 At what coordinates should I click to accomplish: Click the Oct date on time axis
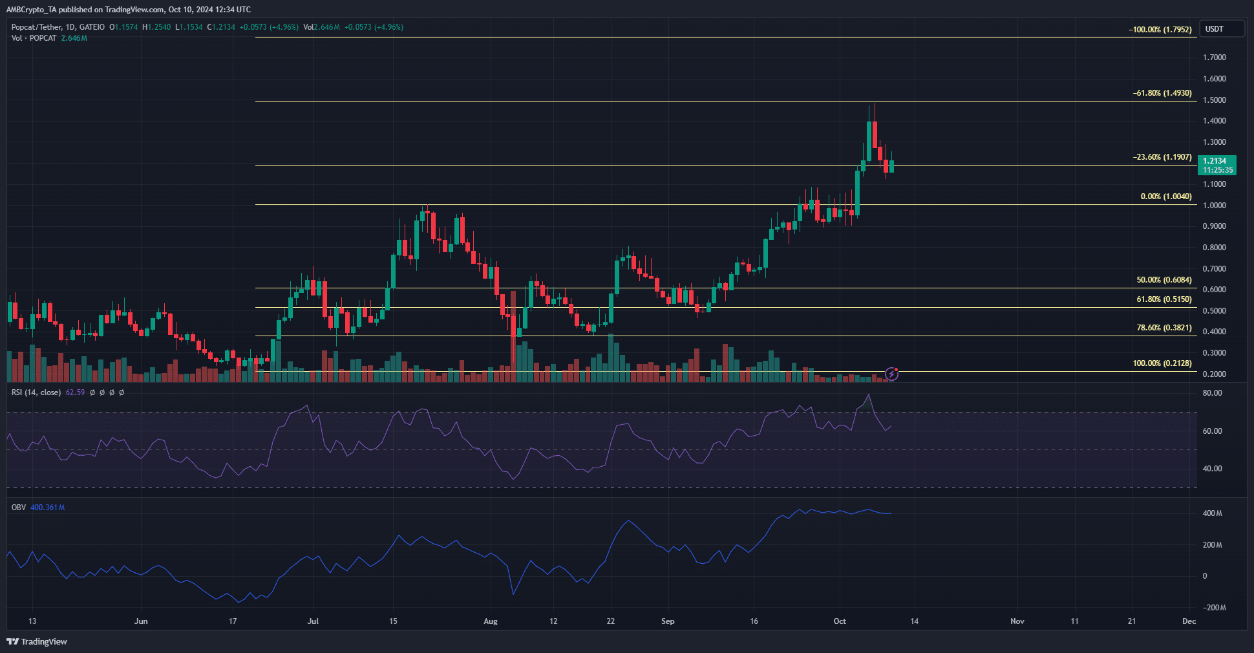coord(840,621)
